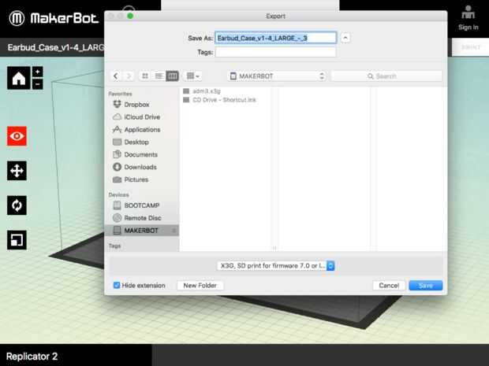Click the Search field

(386, 76)
